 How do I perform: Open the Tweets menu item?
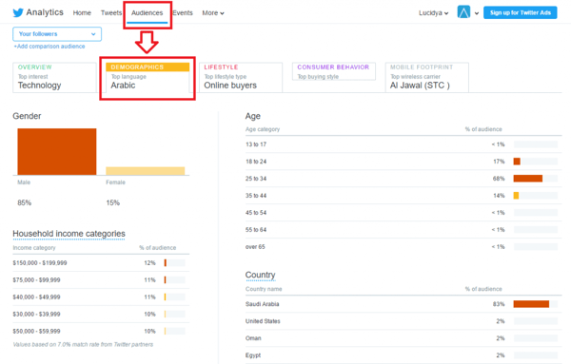[x=111, y=13]
